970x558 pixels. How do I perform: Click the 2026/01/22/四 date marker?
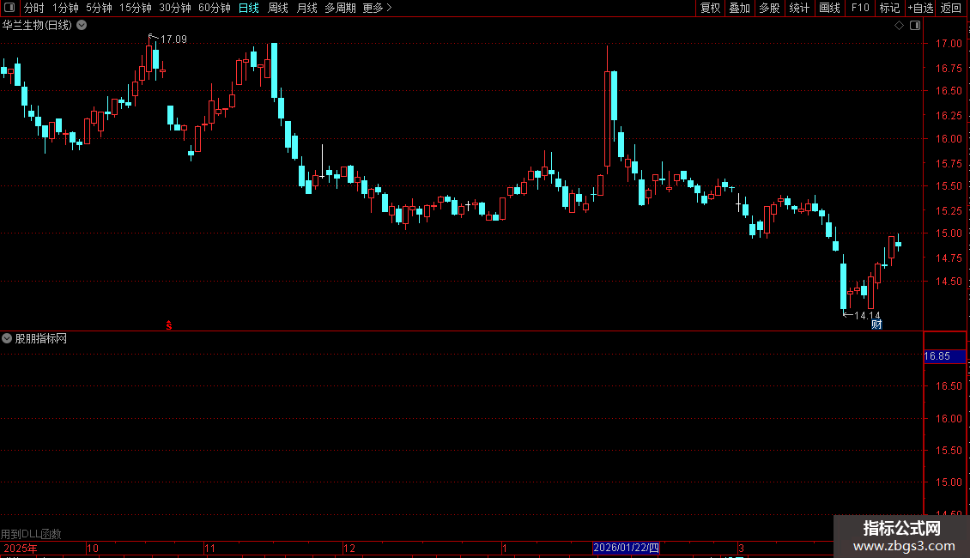(x=626, y=548)
